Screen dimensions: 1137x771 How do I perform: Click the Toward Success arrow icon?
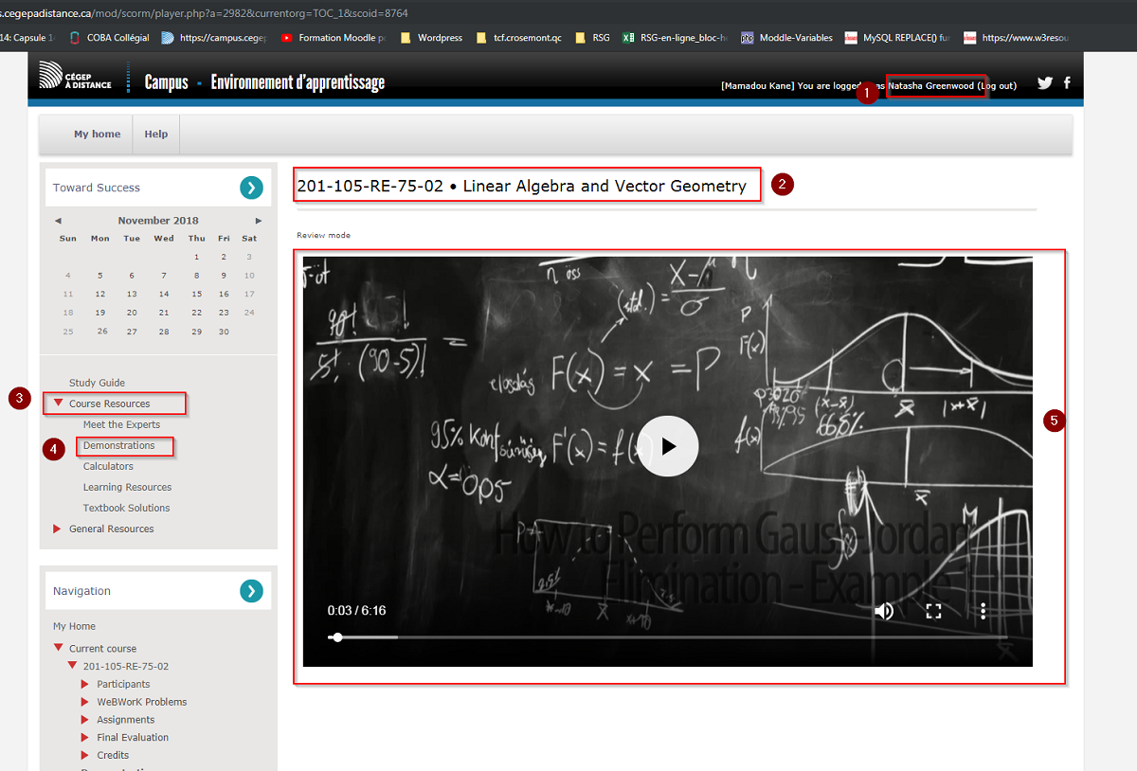tap(251, 188)
